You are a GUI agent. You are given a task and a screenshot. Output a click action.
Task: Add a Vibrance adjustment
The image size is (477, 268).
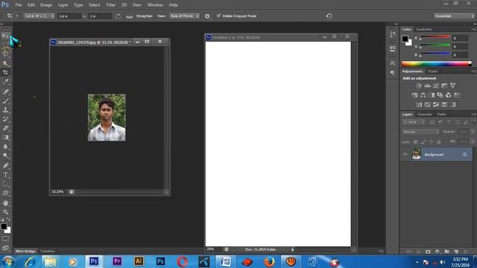(x=452, y=86)
